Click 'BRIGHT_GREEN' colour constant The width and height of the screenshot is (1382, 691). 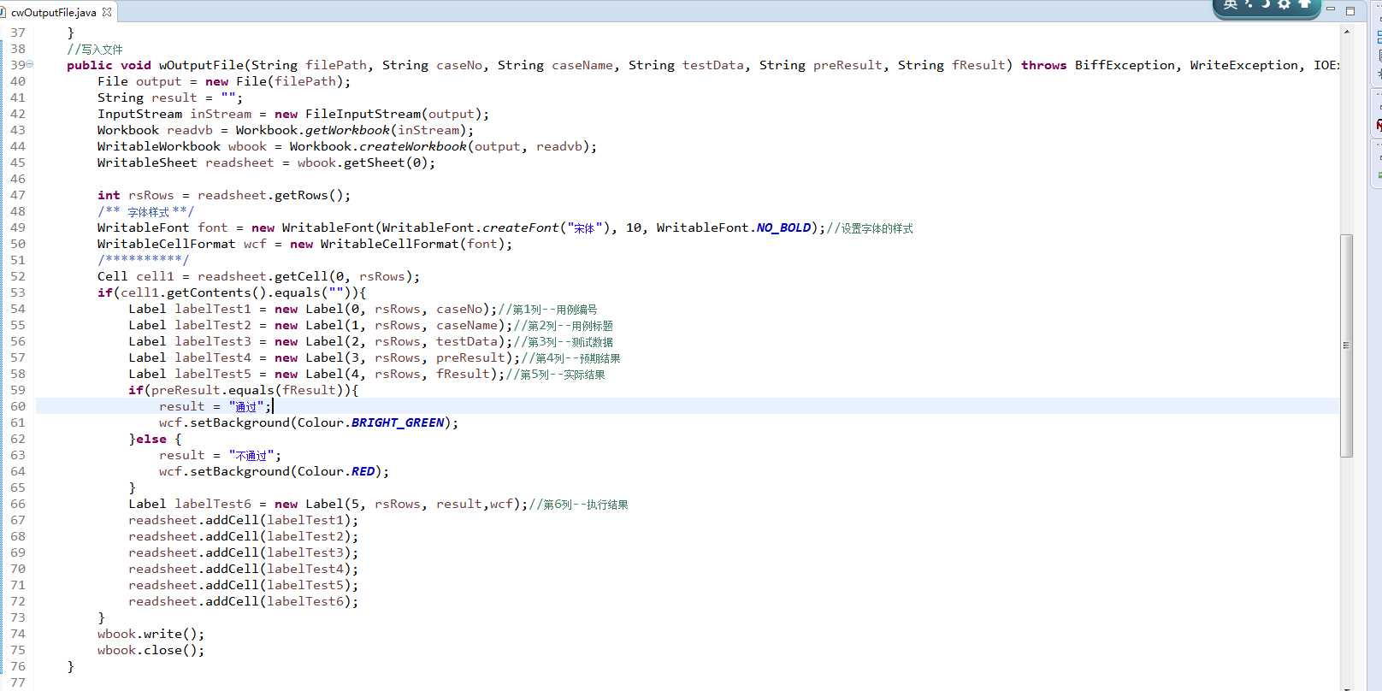(398, 422)
